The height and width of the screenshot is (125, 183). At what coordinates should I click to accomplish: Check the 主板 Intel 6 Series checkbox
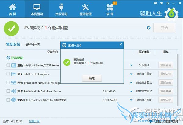tap(8, 65)
